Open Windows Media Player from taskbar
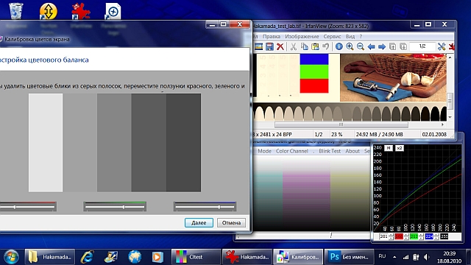The height and width of the screenshot is (265, 471). [x=157, y=257]
